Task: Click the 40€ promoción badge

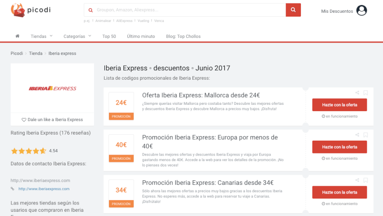Action: tap(121, 148)
